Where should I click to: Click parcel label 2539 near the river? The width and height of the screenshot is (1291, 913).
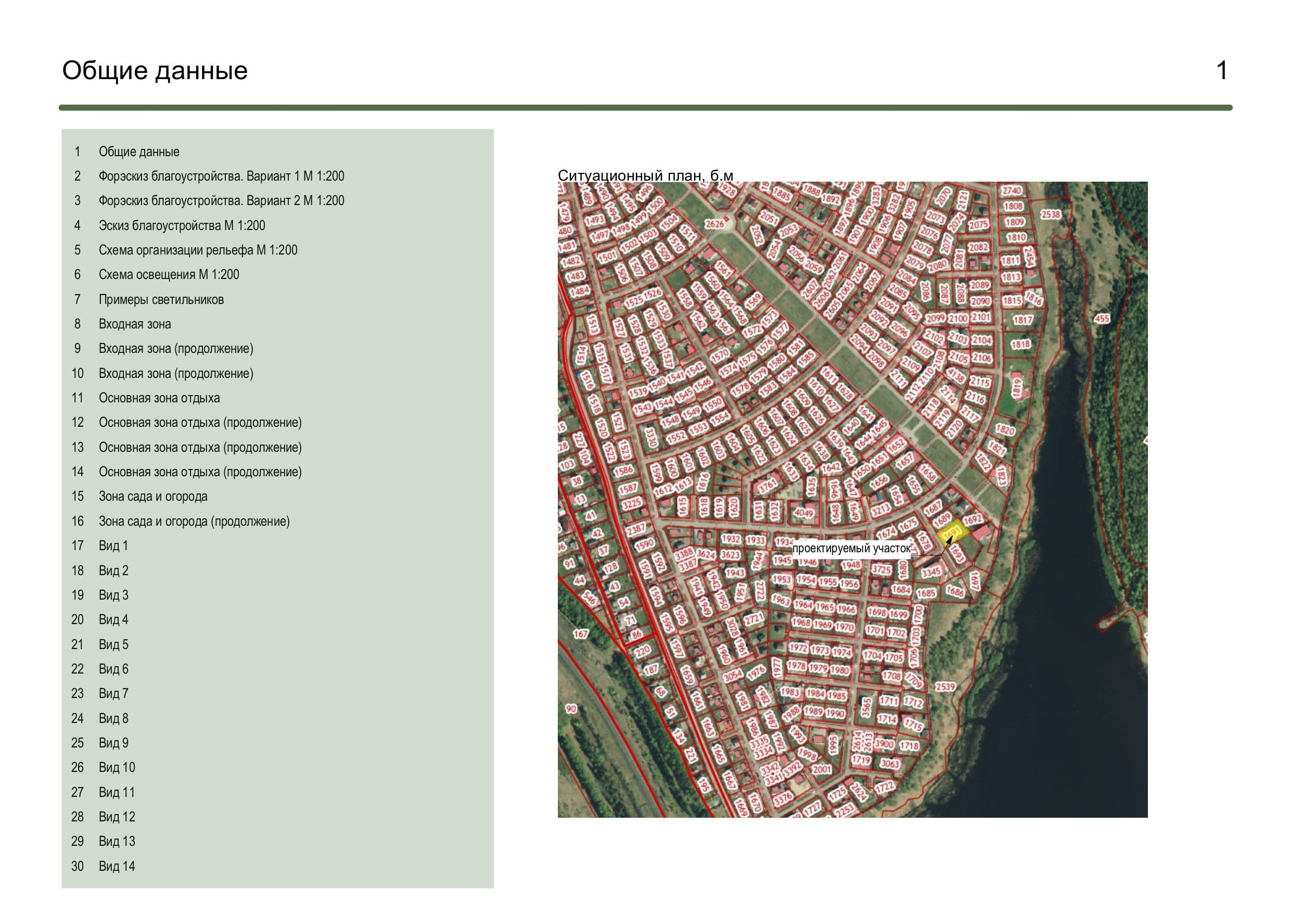coord(945,687)
